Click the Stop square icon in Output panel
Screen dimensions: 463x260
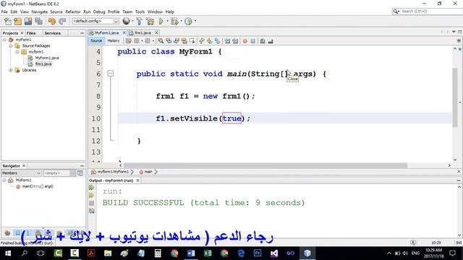coord(92,203)
